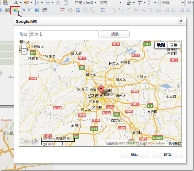This screenshot has height=171, width=194.
Task: Open the bullet list style dropdown
Action: coord(52,3)
